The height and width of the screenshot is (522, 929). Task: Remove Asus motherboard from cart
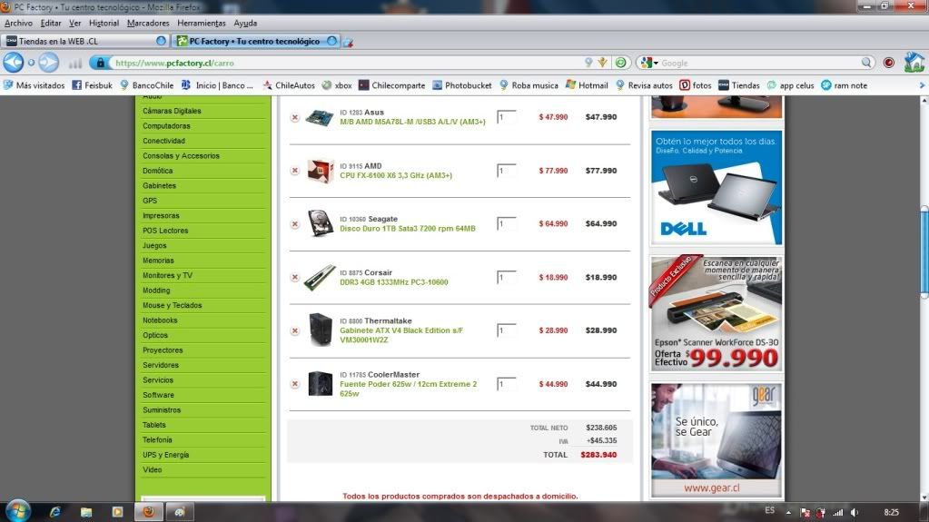coord(294,117)
